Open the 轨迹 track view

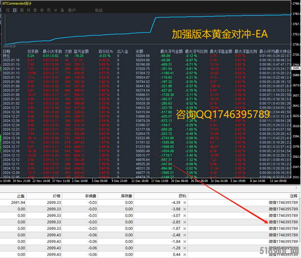99,10
